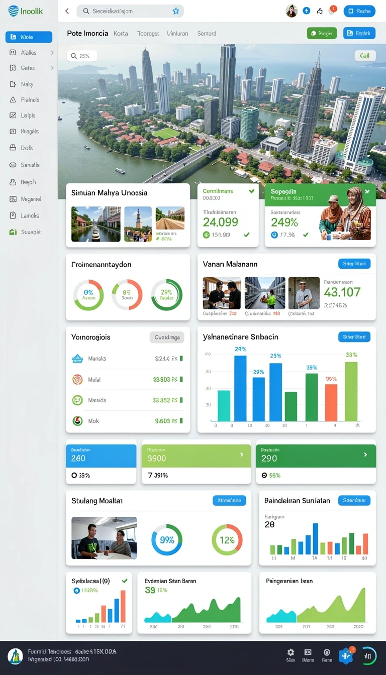Click the blue badge app icon in bottom bar
The height and width of the screenshot is (675, 386).
pyautogui.click(x=347, y=655)
